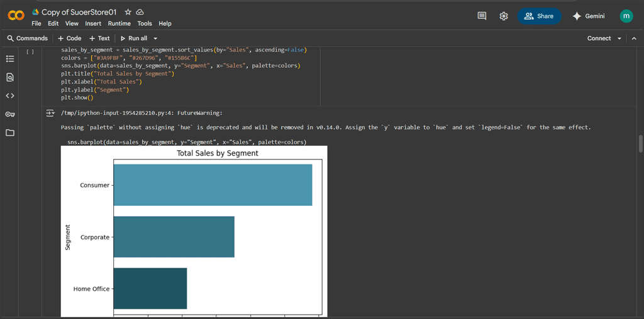This screenshot has height=319, width=644.
Task: Expand the Connect options dropdown arrow
Action: (619, 38)
